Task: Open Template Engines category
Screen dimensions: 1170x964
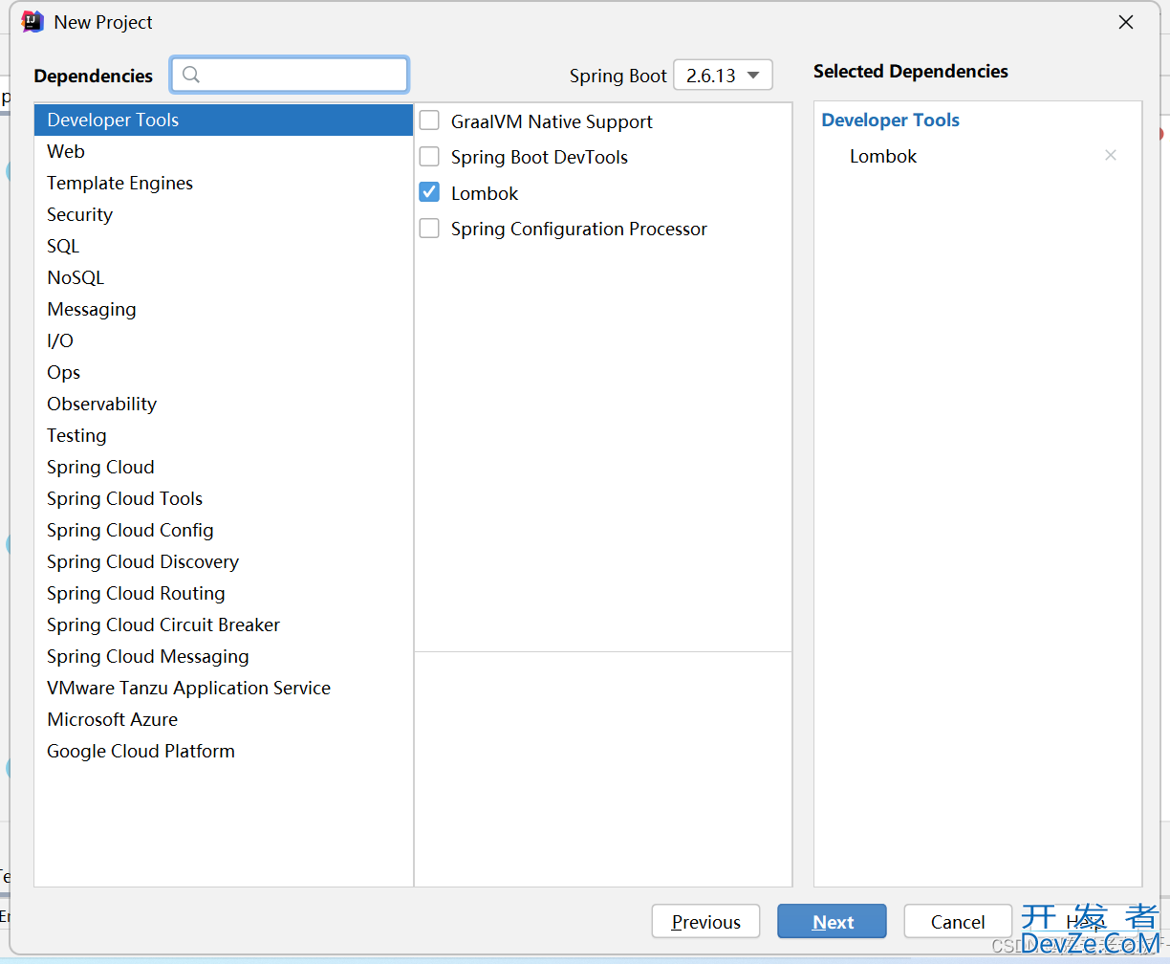Action: [x=224, y=183]
